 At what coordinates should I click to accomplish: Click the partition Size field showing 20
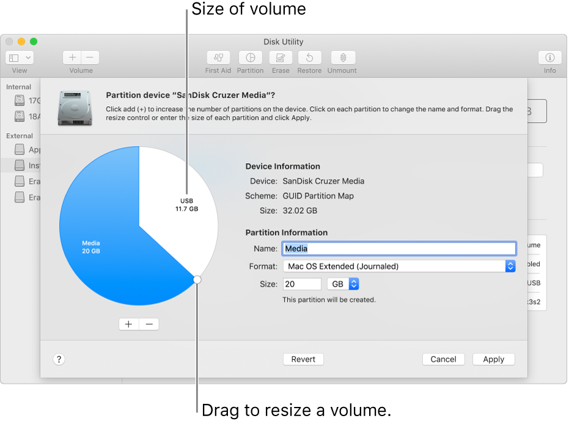click(x=302, y=284)
